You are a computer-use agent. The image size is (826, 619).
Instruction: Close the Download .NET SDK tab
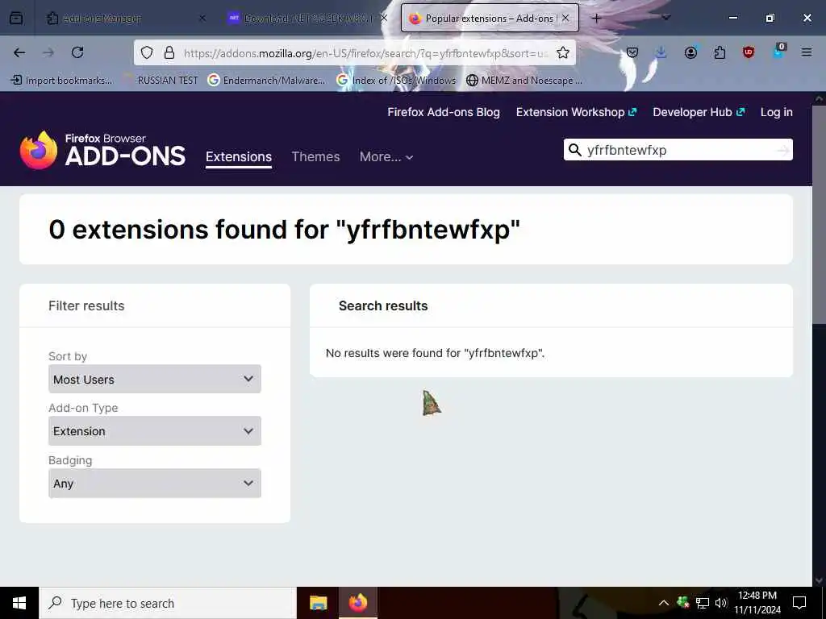point(384,19)
